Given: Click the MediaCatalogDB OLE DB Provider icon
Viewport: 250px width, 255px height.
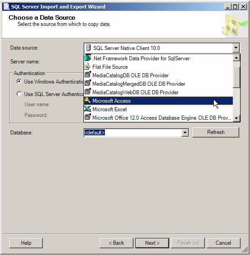Looking at the screenshot, I should [x=87, y=75].
